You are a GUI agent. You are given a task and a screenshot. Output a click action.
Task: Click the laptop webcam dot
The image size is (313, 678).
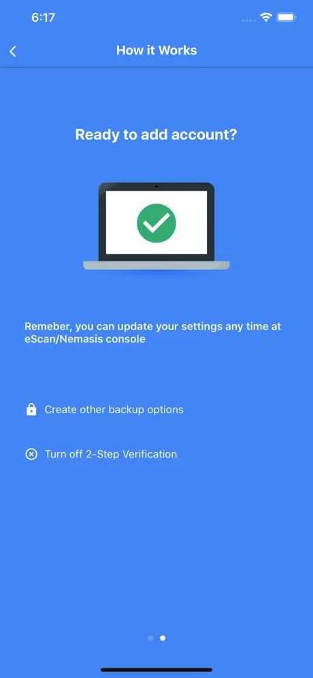coord(156,187)
